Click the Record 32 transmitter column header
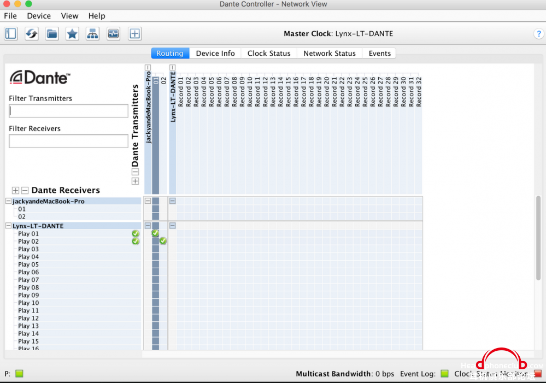Screen dimensions: 546x383 pyautogui.click(x=419, y=92)
